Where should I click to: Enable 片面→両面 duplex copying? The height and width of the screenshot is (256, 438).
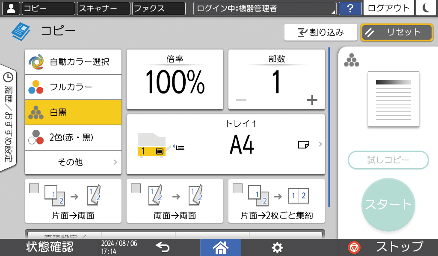tap(73, 201)
